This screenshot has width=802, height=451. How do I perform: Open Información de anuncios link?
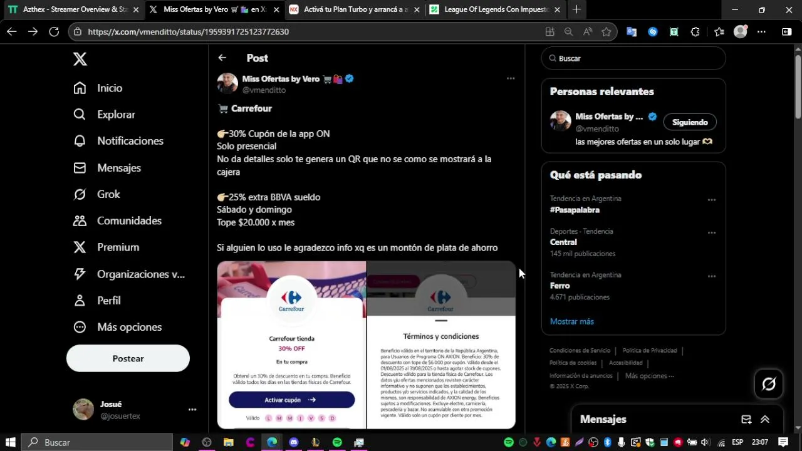point(581,376)
